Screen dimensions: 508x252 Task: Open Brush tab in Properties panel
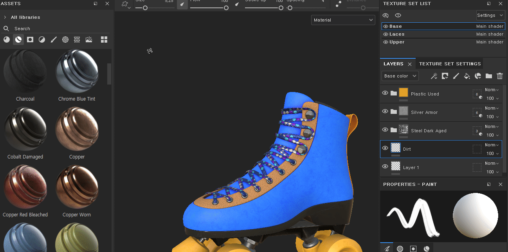coord(387,248)
